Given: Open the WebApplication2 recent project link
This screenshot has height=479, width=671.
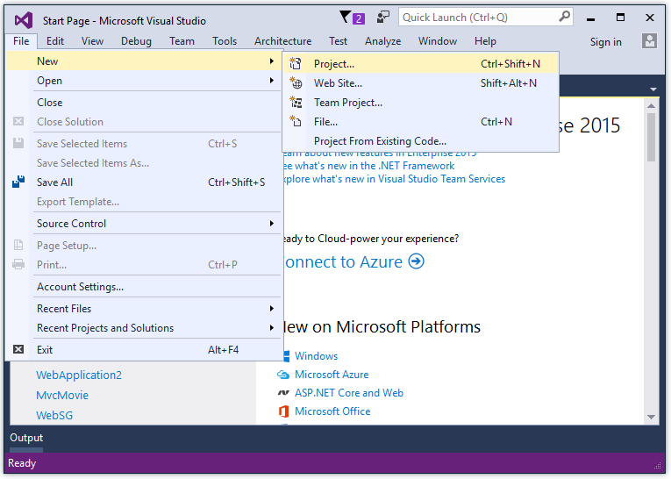Looking at the screenshot, I should coord(78,375).
